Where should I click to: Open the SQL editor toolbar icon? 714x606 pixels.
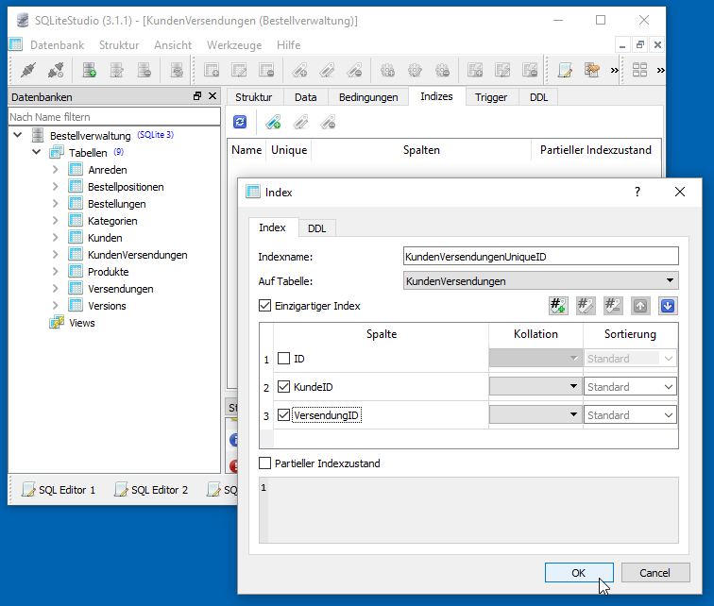tap(565, 70)
